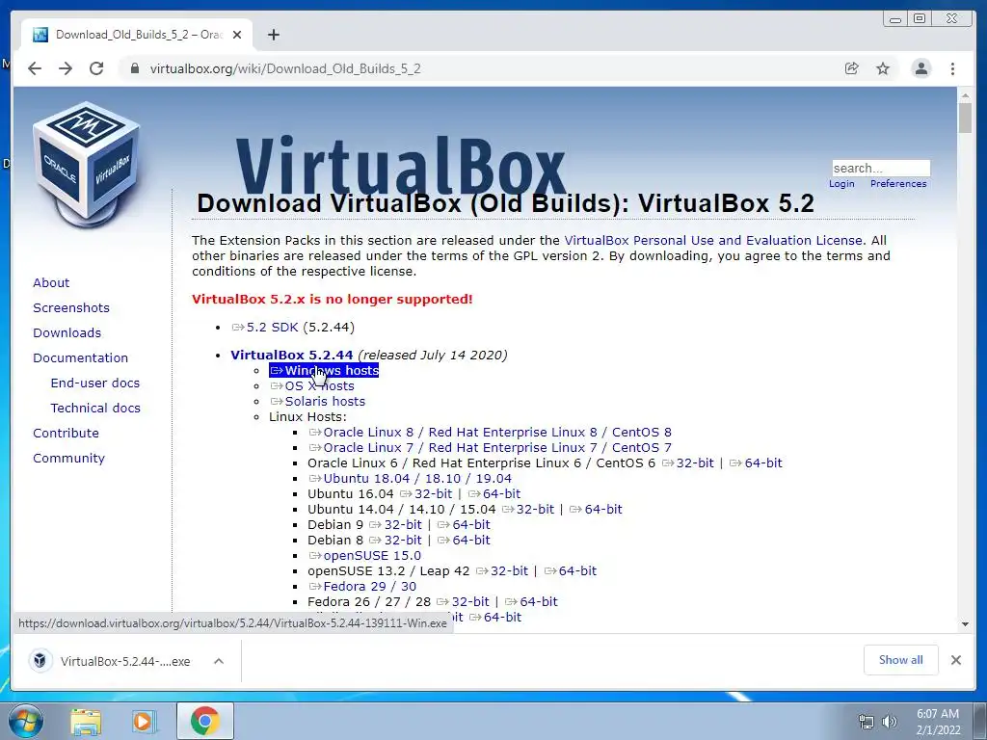The width and height of the screenshot is (987, 740).
Task: Click the Chrome taskbar icon
Action: click(x=205, y=721)
